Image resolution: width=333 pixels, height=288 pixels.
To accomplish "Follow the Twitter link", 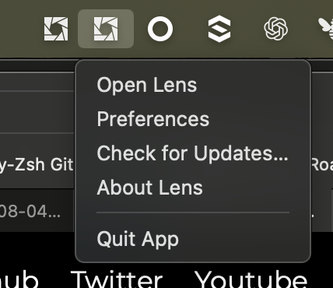I will pos(117,279).
